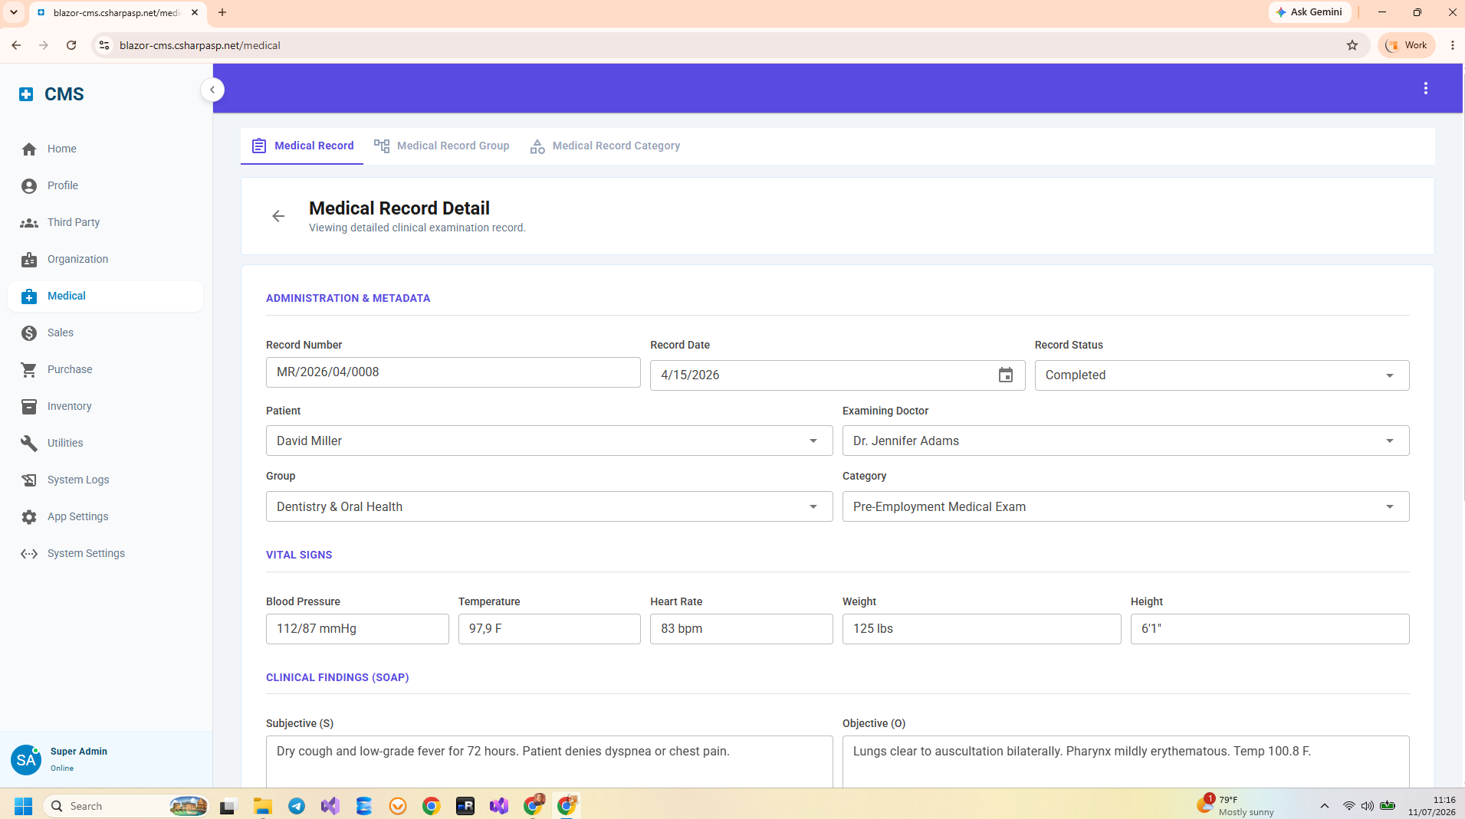Click the Record Number field

pyautogui.click(x=453, y=372)
